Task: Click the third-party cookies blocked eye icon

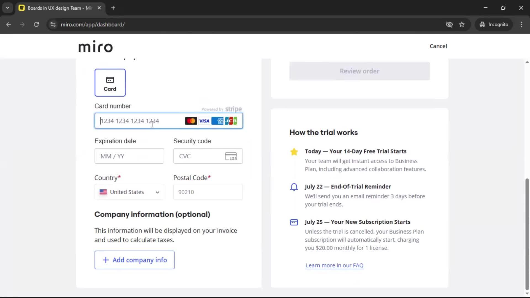Action: pyautogui.click(x=449, y=25)
